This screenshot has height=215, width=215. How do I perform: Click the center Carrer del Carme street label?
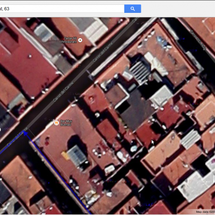63,91
